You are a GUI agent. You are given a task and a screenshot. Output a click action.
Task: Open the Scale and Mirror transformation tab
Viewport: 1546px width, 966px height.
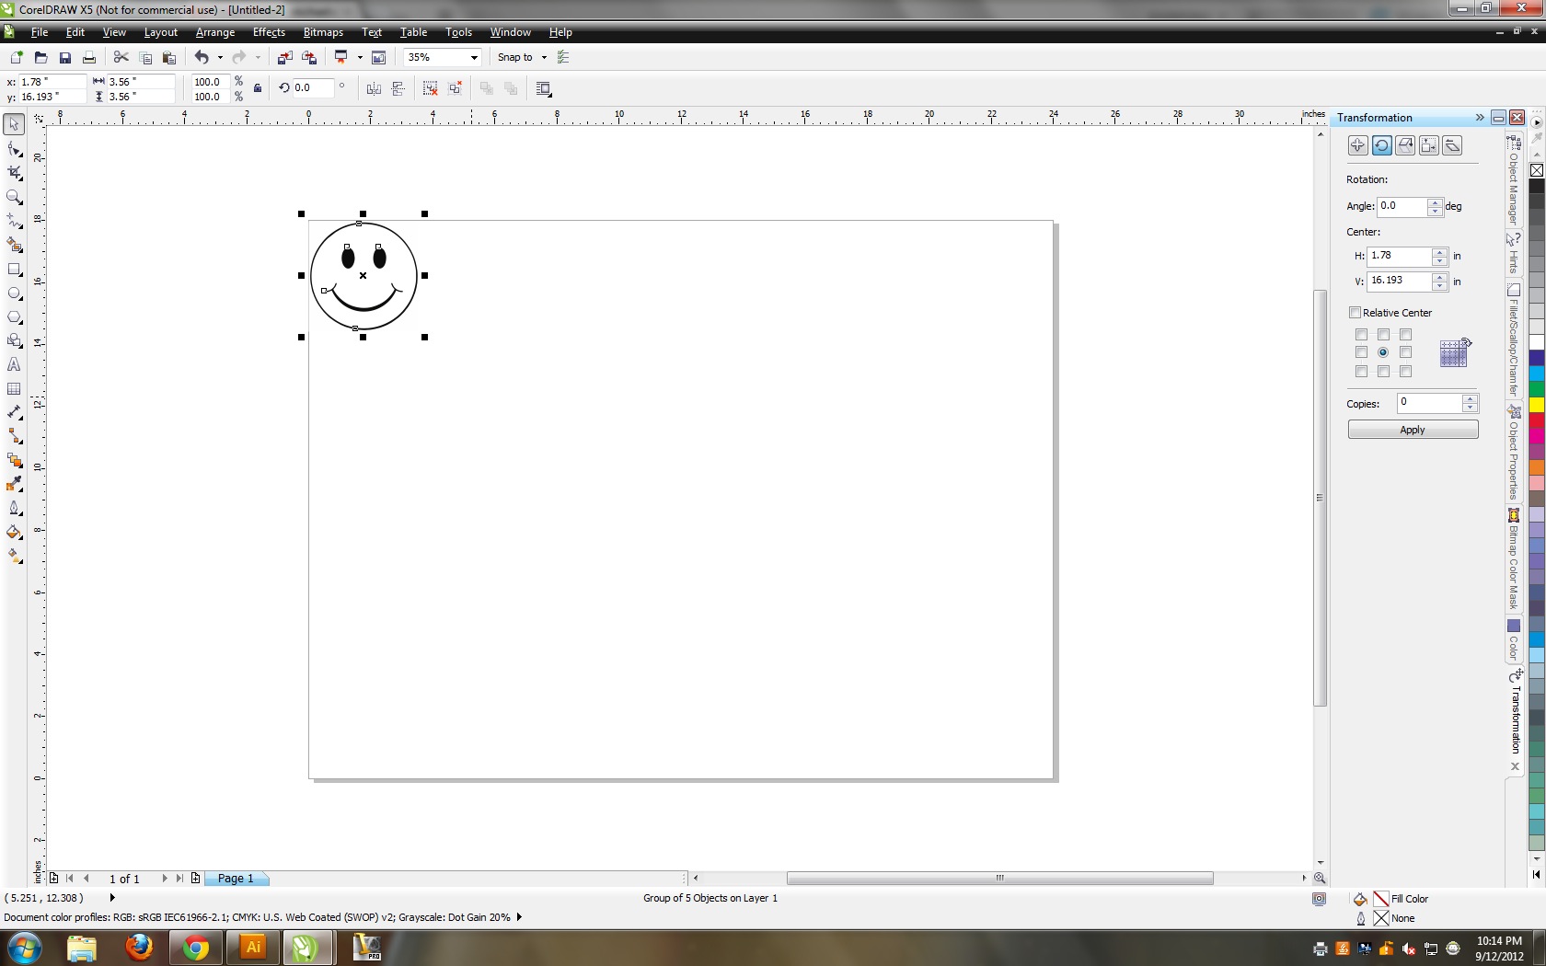(x=1405, y=145)
